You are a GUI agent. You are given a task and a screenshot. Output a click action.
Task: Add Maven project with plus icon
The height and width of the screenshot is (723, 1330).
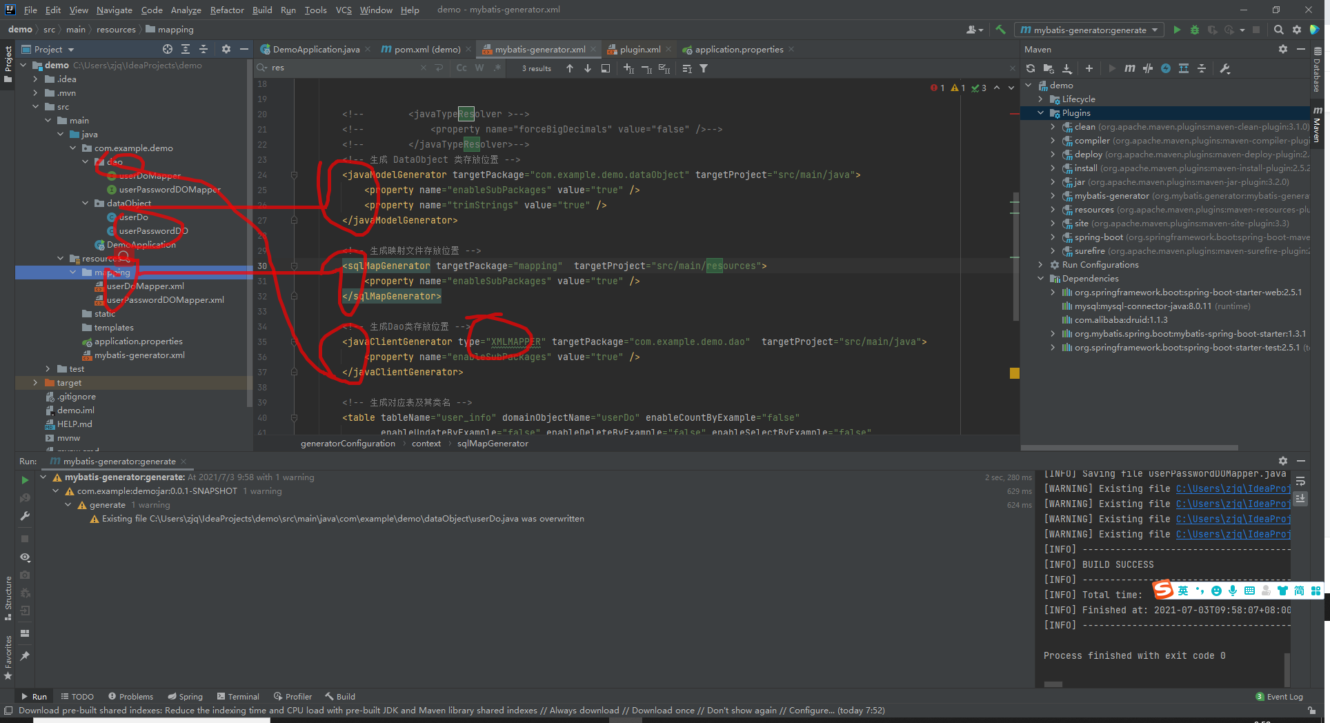(1089, 68)
